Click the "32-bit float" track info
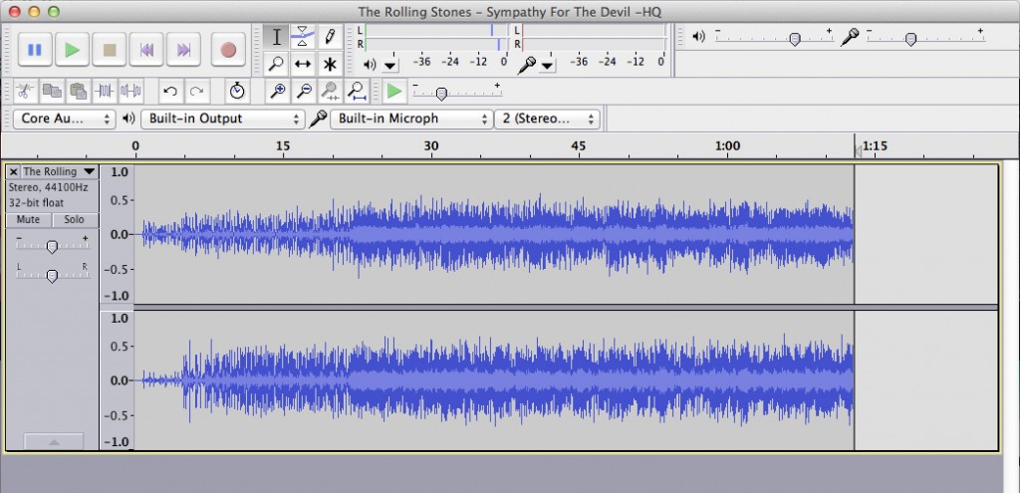Screen dimensions: 1020x493 click(37, 203)
